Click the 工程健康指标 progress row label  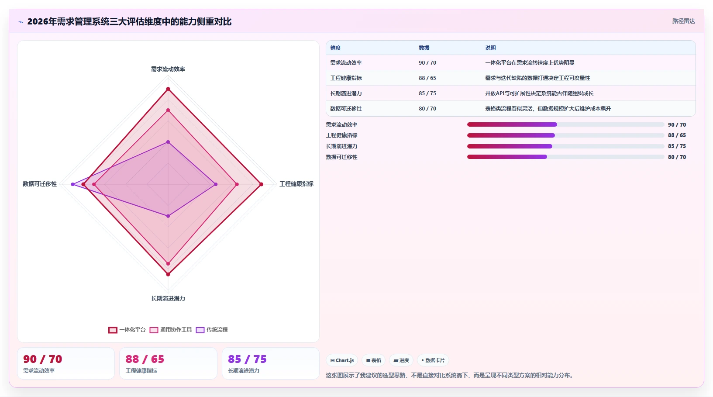341,135
